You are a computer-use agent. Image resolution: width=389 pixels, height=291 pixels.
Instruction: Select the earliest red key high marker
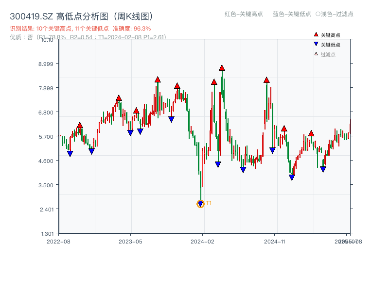(80, 125)
